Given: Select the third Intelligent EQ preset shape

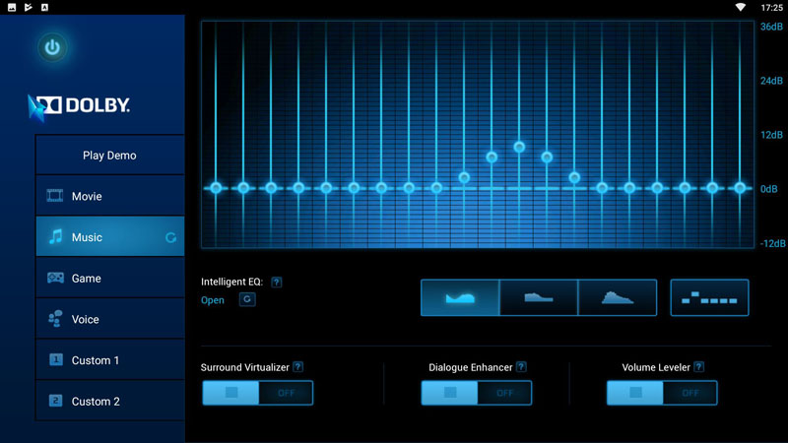Looking at the screenshot, I should pyautogui.click(x=618, y=297).
